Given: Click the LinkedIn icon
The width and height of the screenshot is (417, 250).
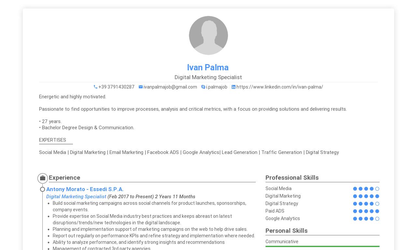Looking at the screenshot, I should (234, 87).
